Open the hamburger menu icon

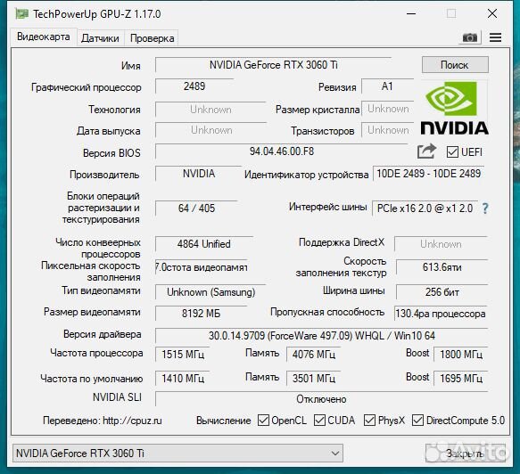pyautogui.click(x=495, y=37)
